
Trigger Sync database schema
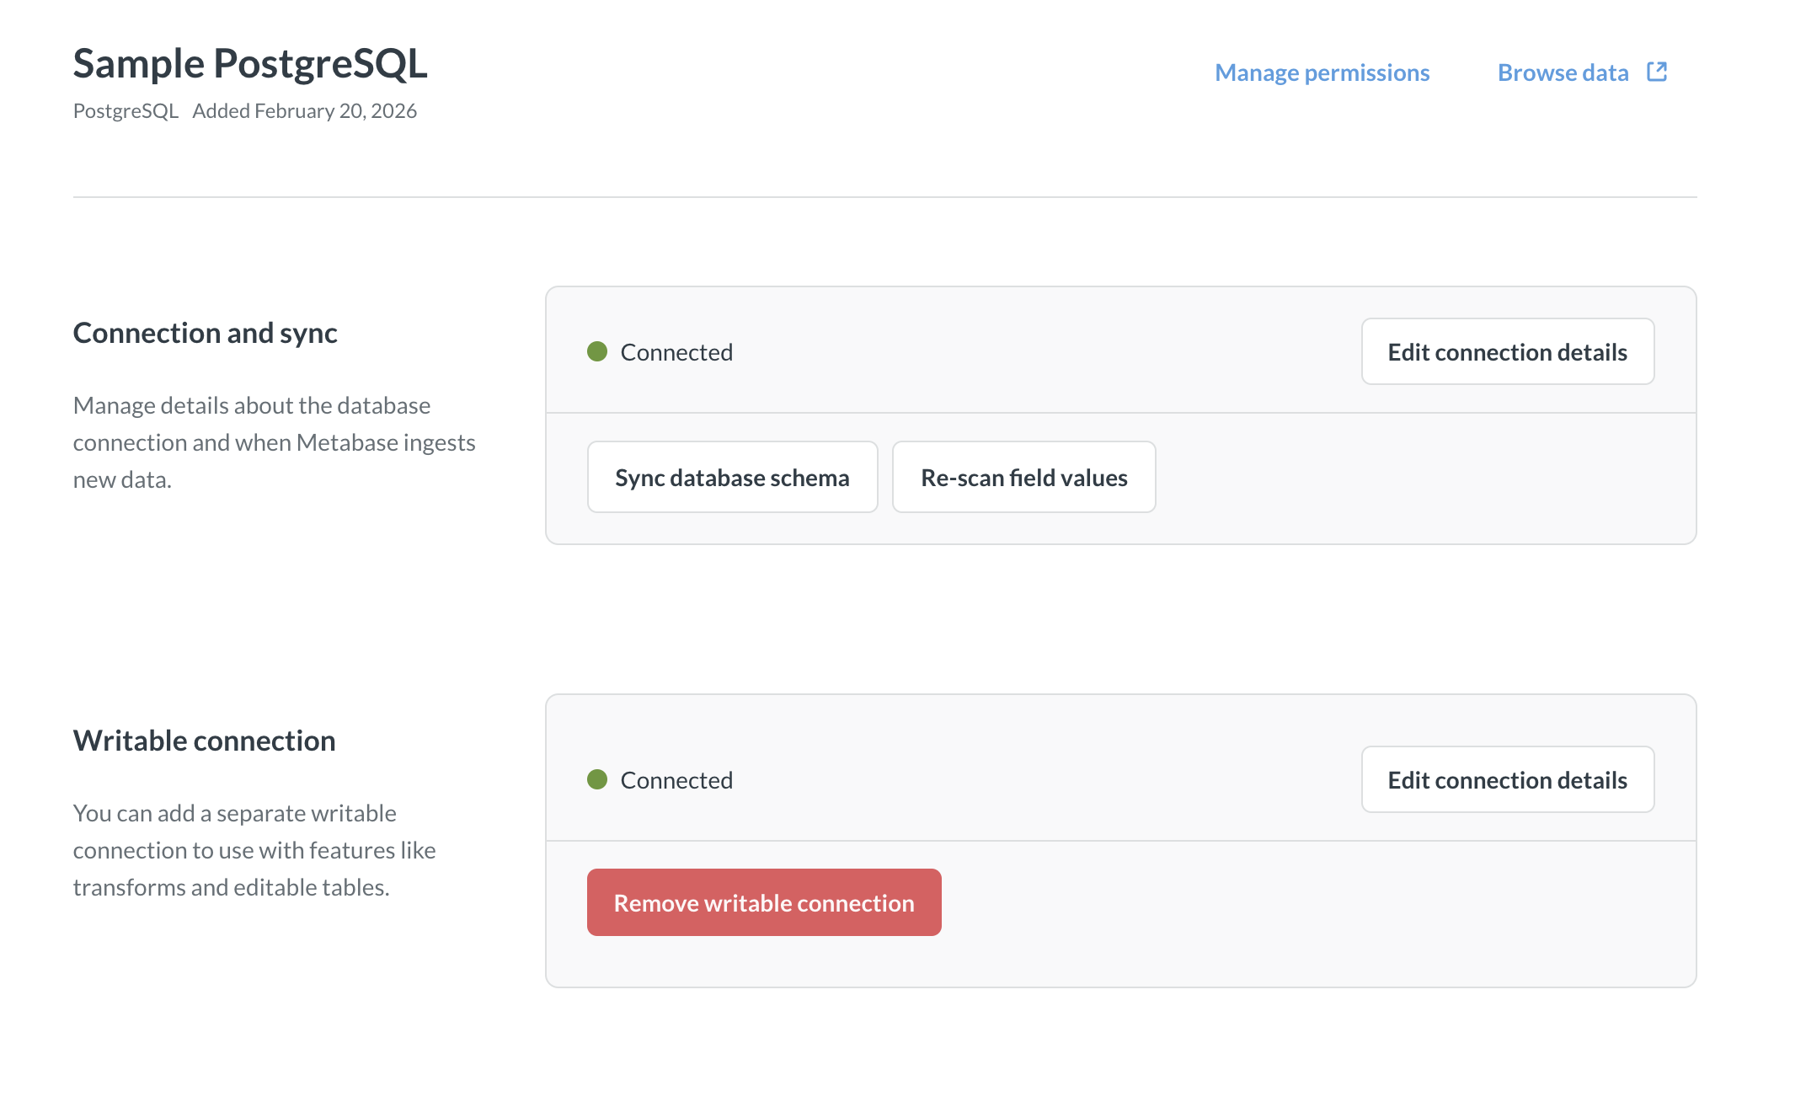pos(732,477)
